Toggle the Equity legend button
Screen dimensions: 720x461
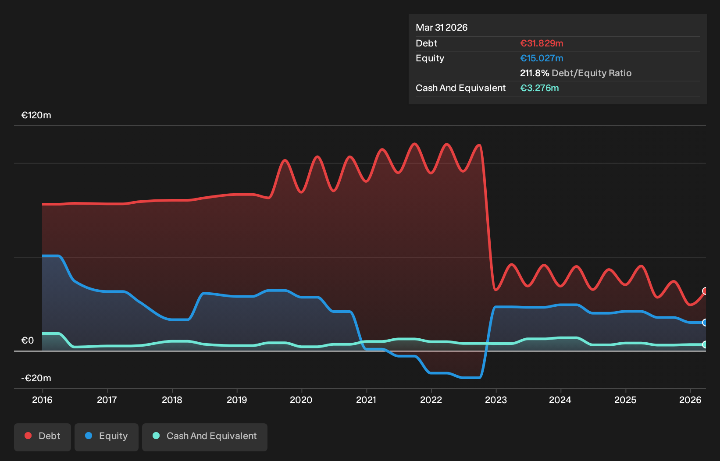(107, 437)
